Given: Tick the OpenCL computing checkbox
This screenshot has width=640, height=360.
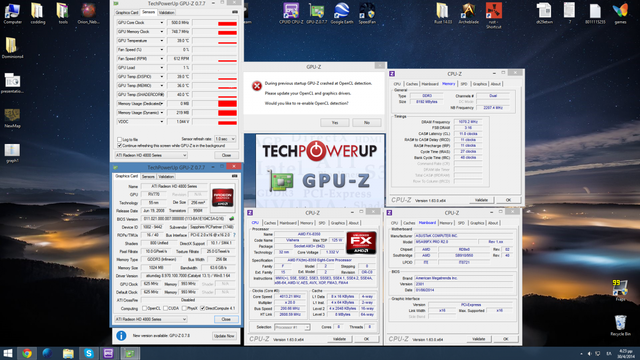Looking at the screenshot, I should (145, 308).
